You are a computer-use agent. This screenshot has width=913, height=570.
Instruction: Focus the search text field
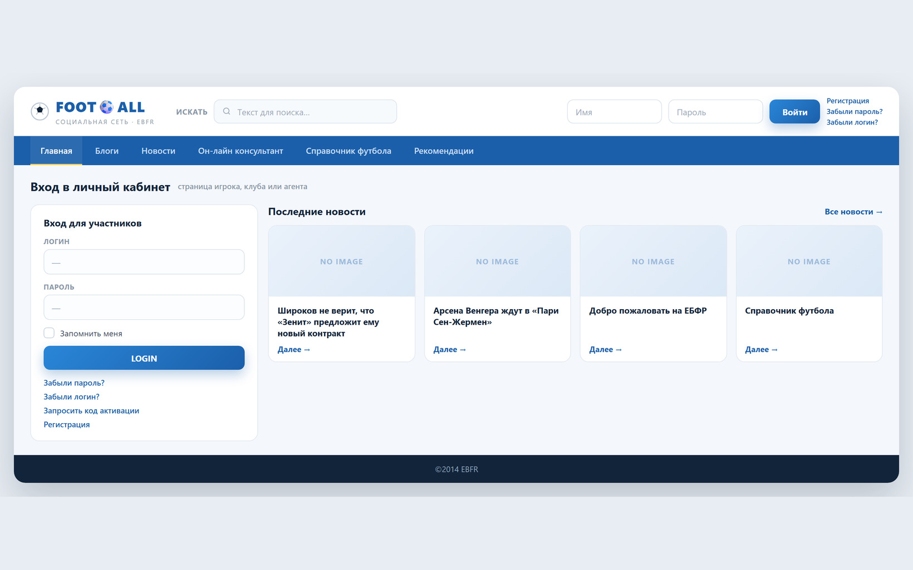tap(305, 112)
